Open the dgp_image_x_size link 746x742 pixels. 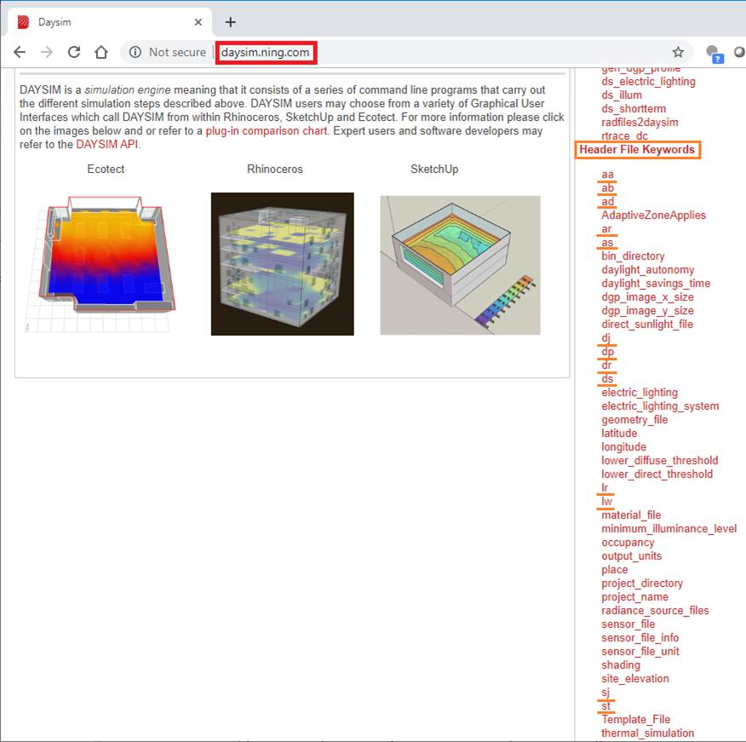pyautogui.click(x=647, y=297)
